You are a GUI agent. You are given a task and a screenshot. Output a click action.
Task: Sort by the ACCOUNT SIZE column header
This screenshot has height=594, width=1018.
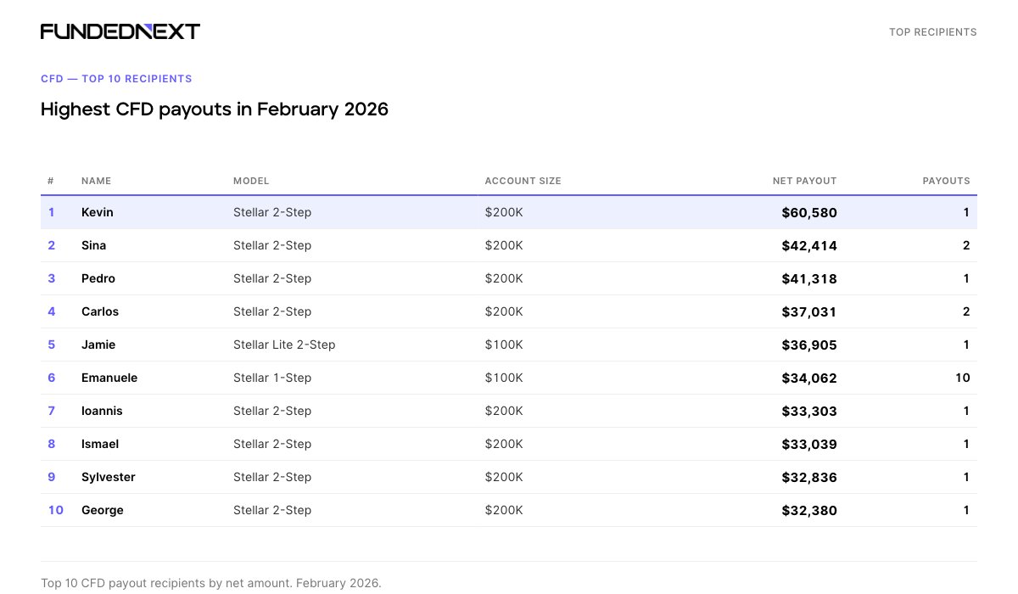point(523,181)
